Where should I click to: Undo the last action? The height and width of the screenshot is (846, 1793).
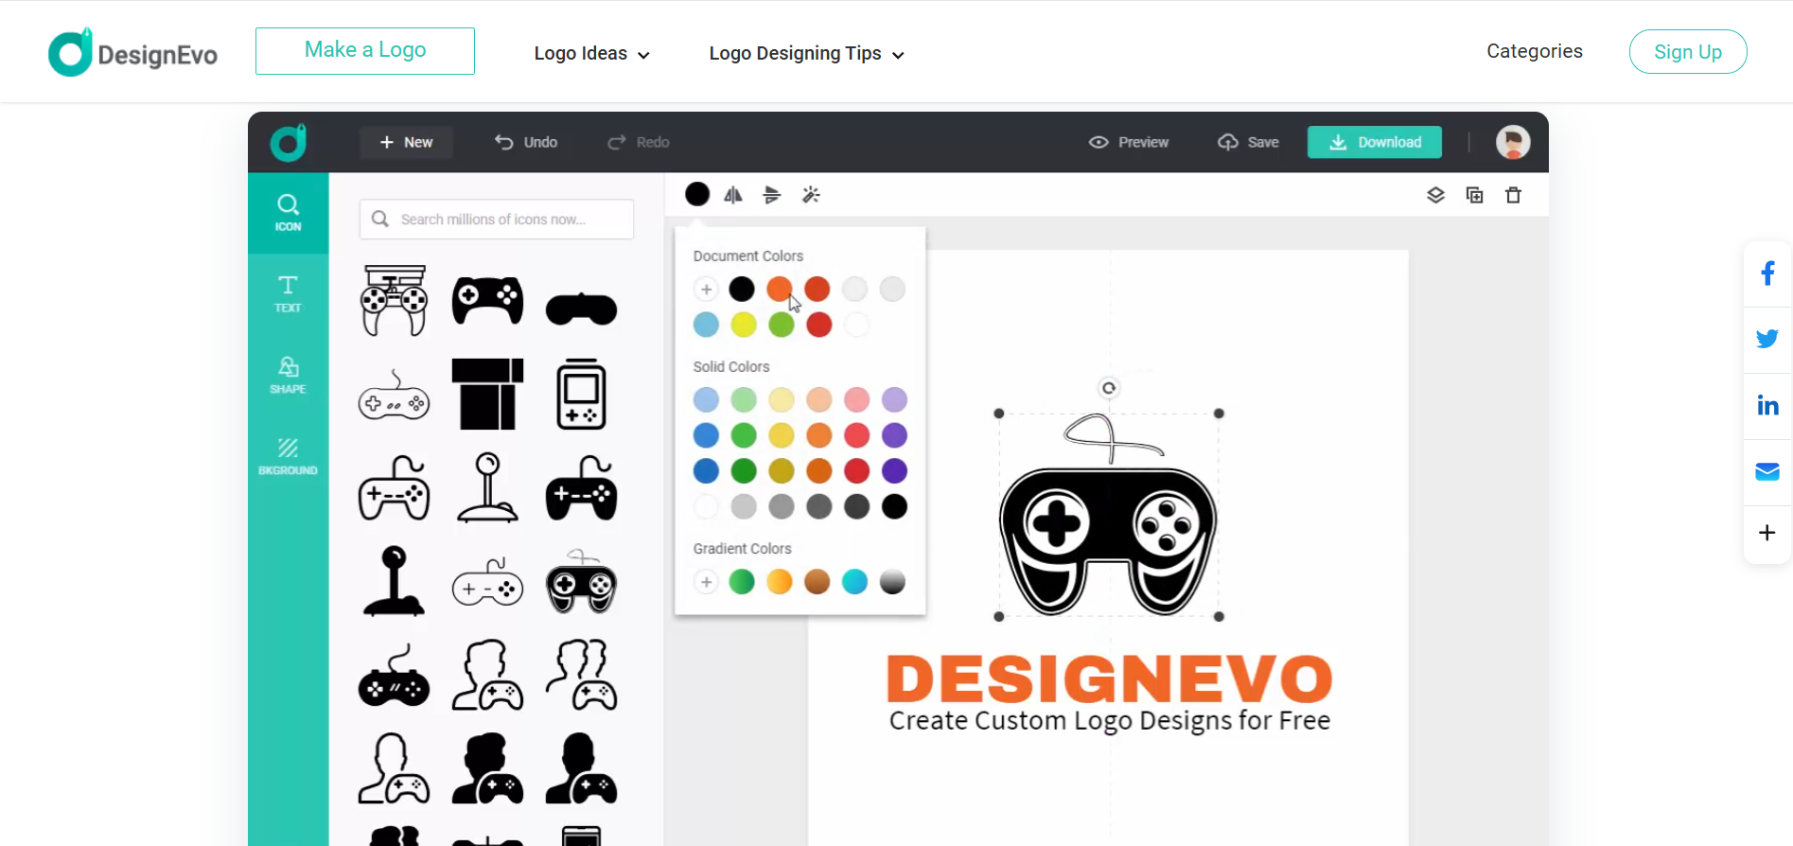tap(526, 142)
